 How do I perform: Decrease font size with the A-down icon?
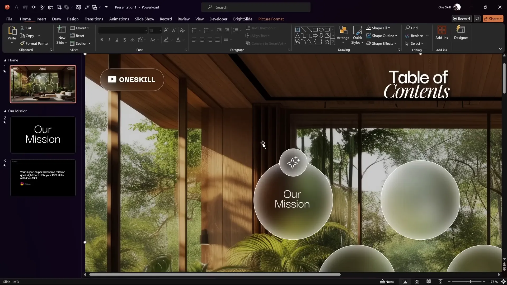[174, 30]
